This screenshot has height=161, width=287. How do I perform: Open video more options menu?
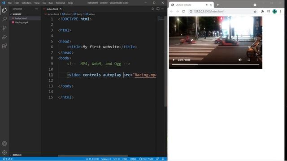[258, 60]
